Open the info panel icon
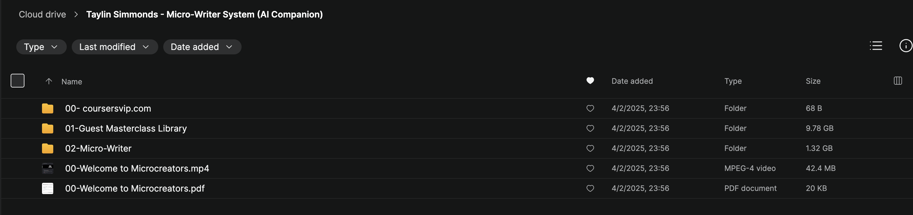The width and height of the screenshot is (913, 215). (x=905, y=46)
